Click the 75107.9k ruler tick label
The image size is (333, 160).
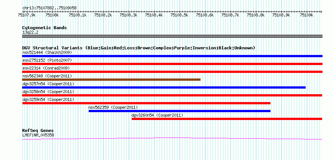(x=27, y=15)
